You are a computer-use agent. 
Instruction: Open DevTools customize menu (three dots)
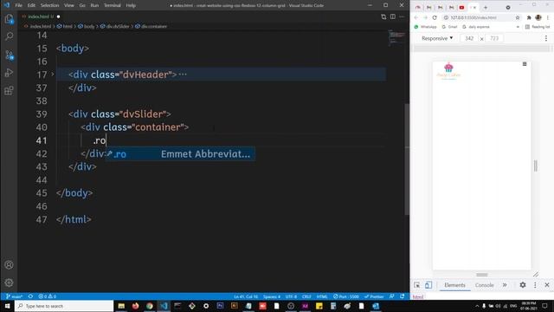pyautogui.click(x=535, y=285)
